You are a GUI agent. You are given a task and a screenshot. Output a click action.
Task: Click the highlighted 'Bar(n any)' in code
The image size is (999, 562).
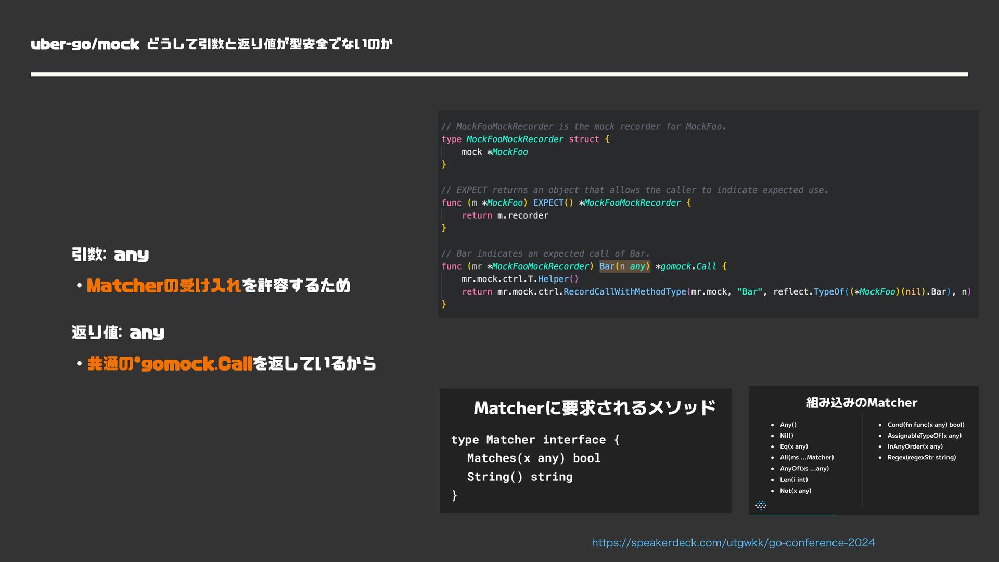(x=624, y=266)
